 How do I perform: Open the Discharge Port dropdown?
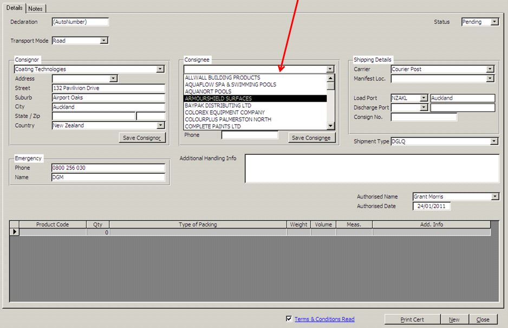click(x=424, y=107)
